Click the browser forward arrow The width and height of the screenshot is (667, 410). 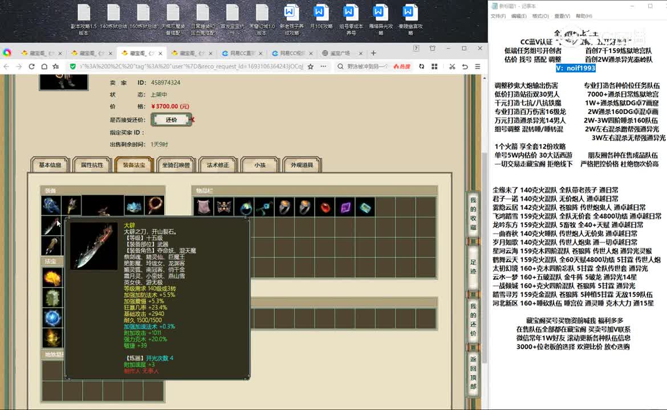tap(19, 66)
